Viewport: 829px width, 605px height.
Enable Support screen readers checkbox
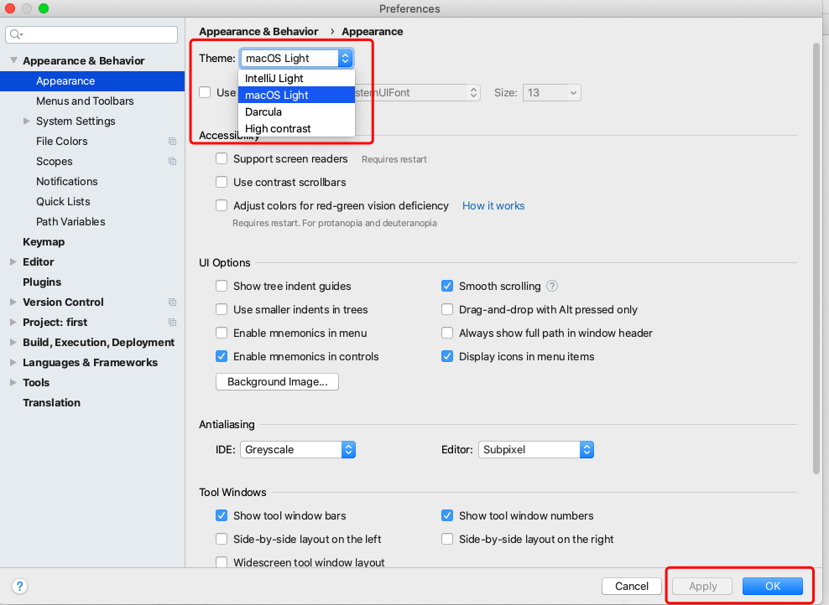pyautogui.click(x=222, y=158)
